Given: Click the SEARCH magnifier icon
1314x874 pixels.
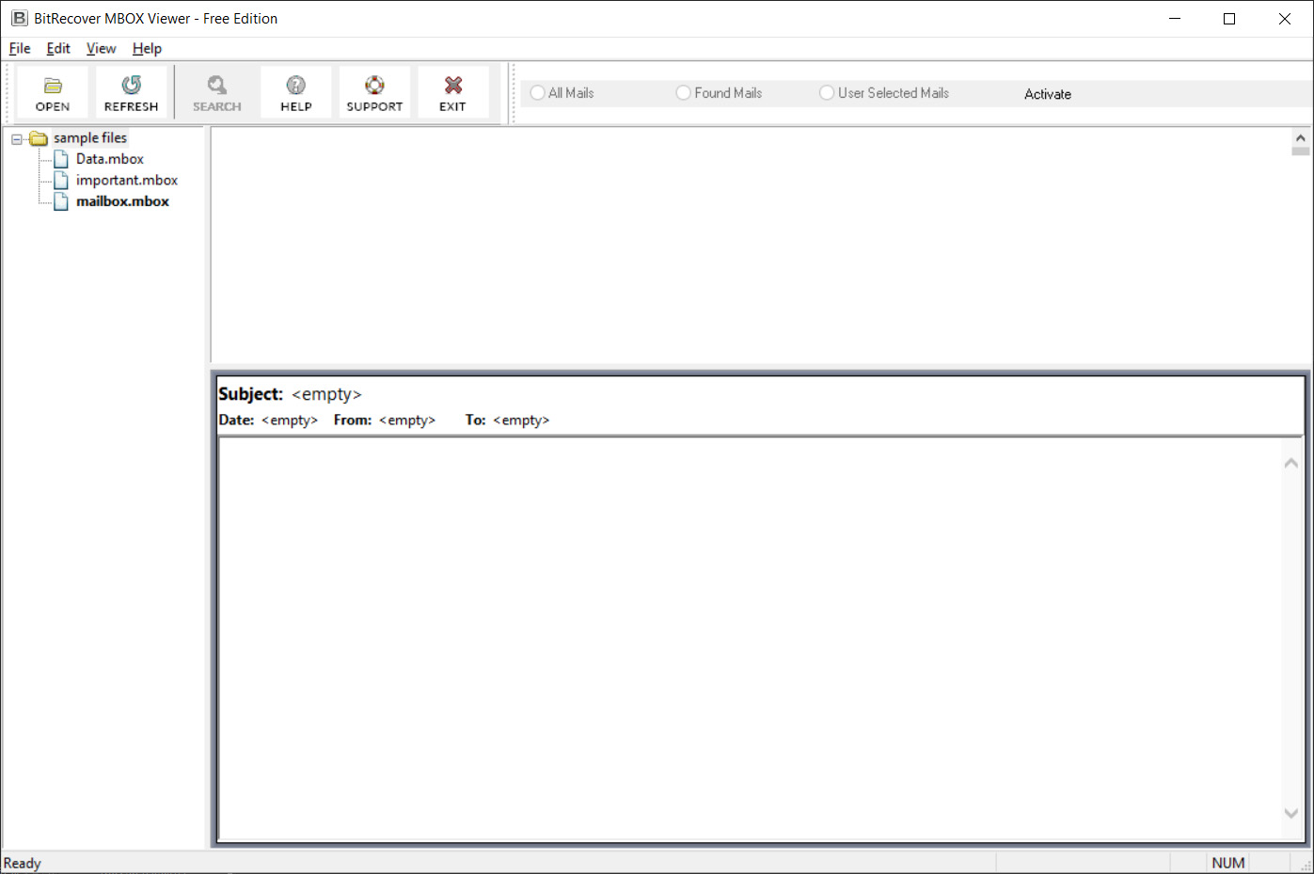Looking at the screenshot, I should coord(217,85).
